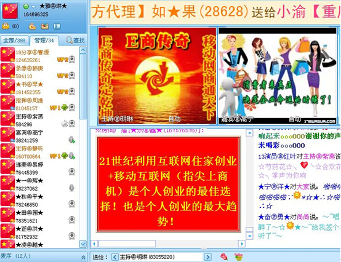Click the next recipient arrow after 主持明琳
Image resolution: width=341 pixels, height=262 pixels.
[x=207, y=257]
